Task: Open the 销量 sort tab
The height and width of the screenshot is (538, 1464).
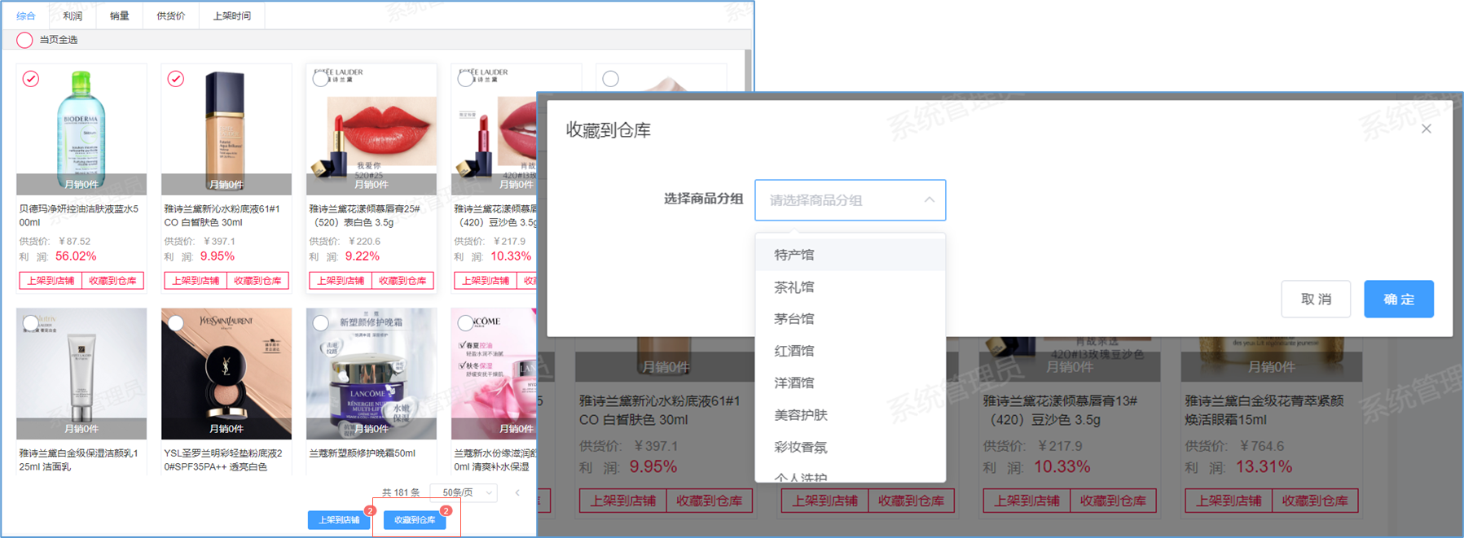Action: pos(120,15)
